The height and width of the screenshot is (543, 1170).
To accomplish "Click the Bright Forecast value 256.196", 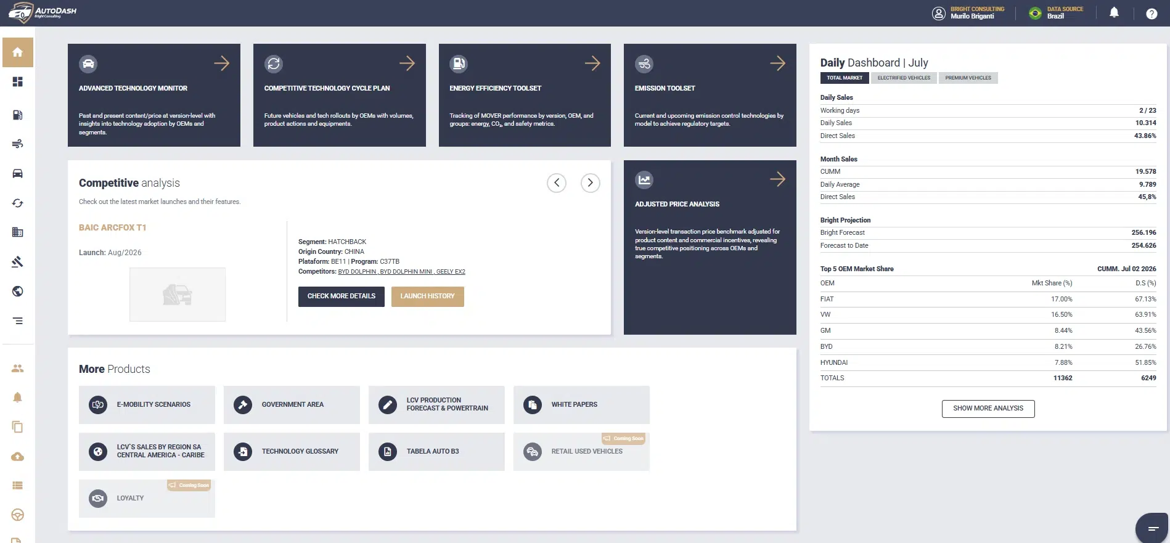I will 1143,233.
